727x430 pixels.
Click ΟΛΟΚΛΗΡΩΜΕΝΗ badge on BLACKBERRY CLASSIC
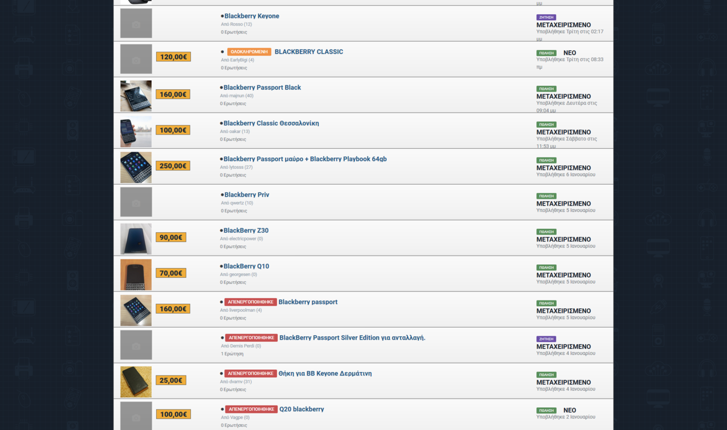pos(249,52)
